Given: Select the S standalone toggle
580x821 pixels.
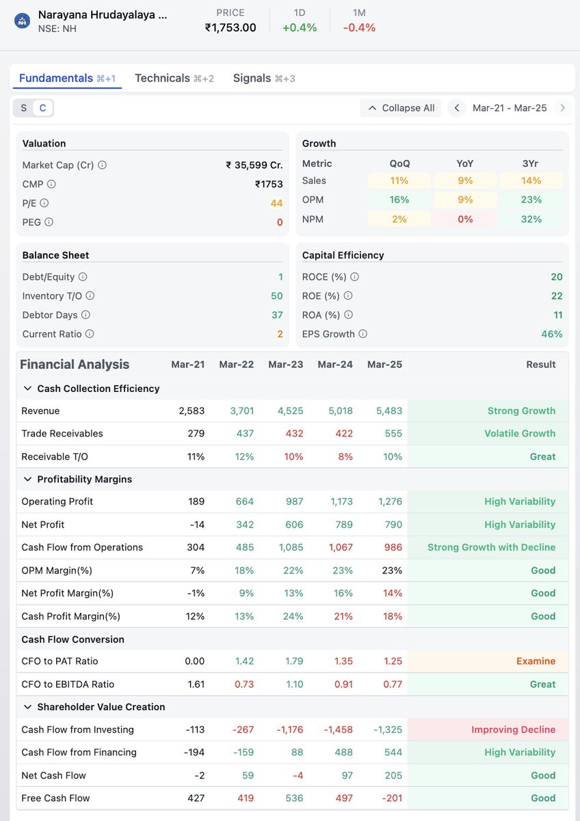Looking at the screenshot, I should coord(24,108).
